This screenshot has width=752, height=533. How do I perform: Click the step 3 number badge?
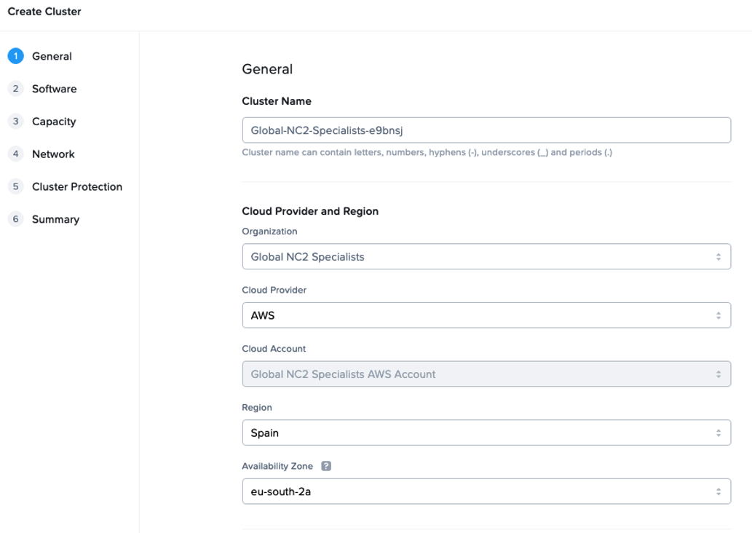tap(15, 122)
